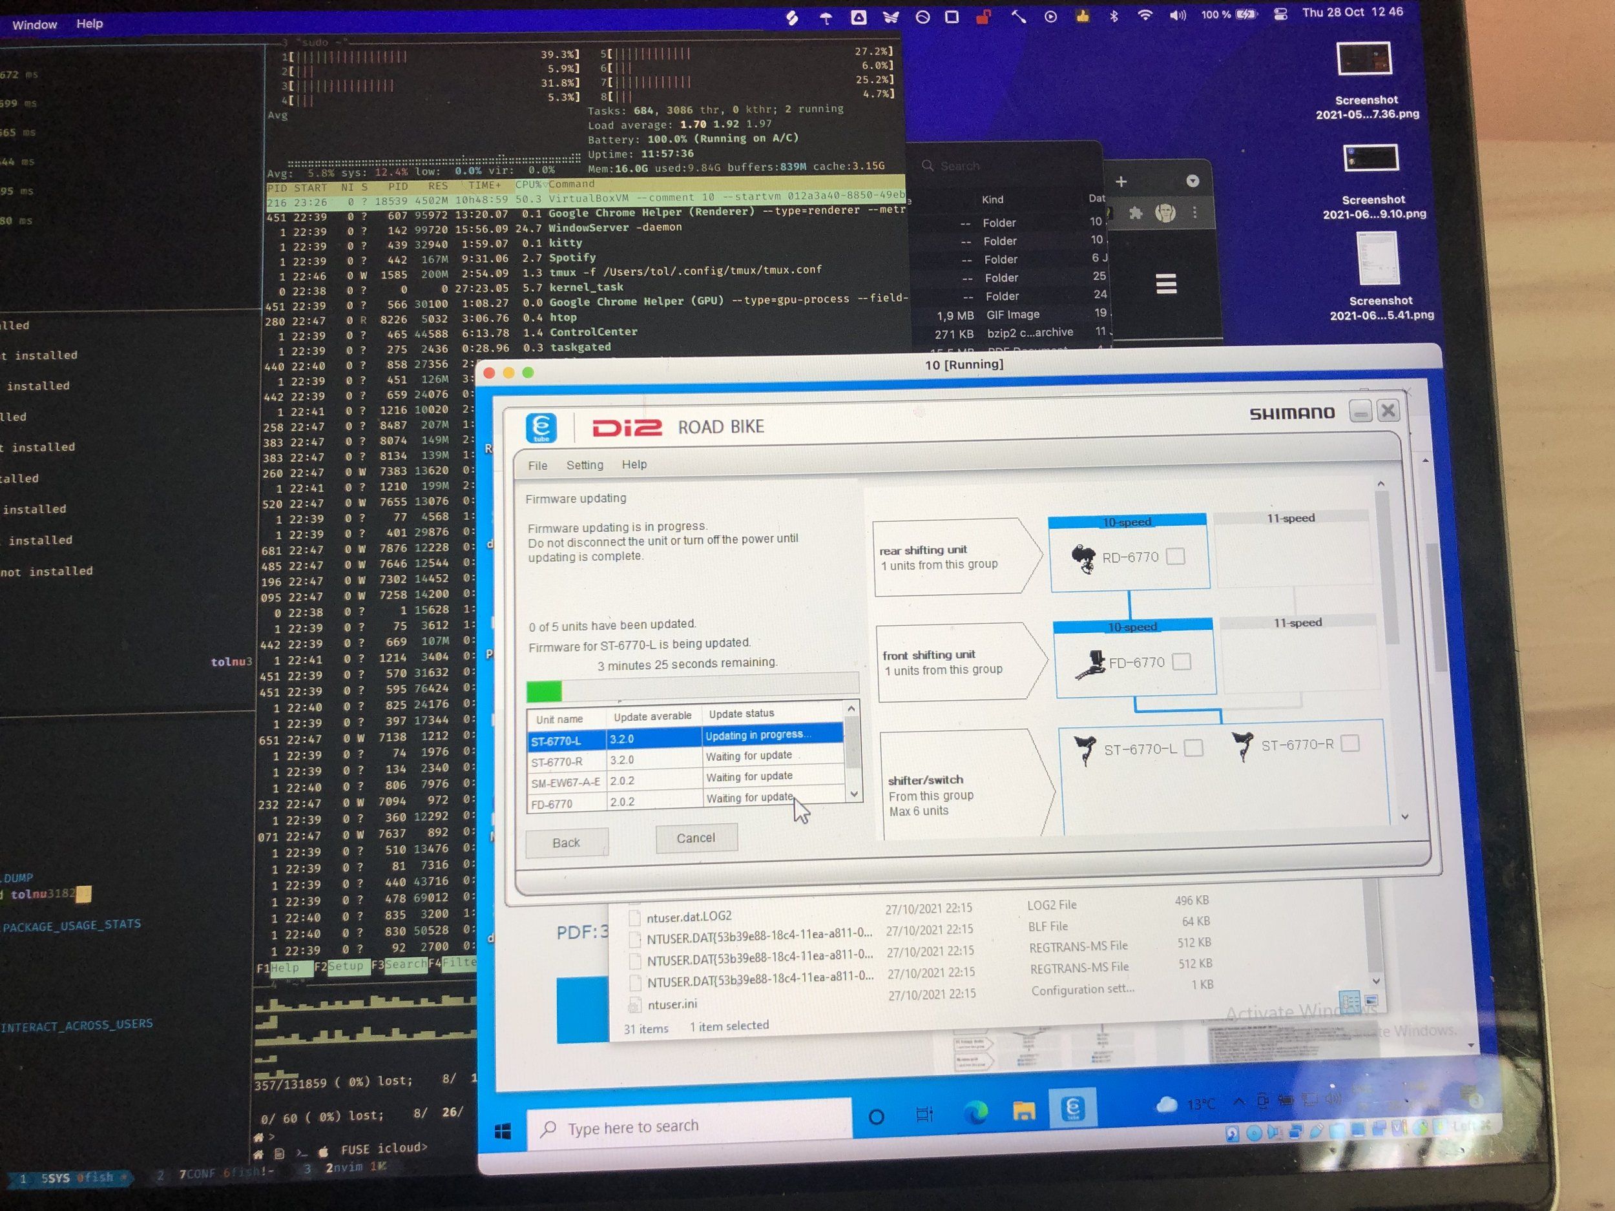This screenshot has width=1615, height=1211.
Task: Select ntuser.ini in the Windows file list
Action: pyautogui.click(x=672, y=1005)
